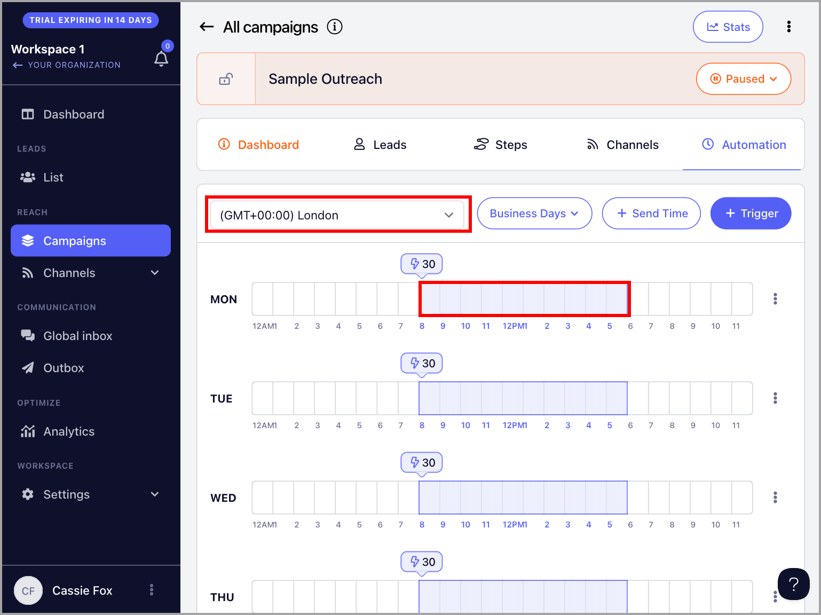Screen dimensions: 821x615
Task: Switch to the Automation tab
Action: (x=744, y=145)
